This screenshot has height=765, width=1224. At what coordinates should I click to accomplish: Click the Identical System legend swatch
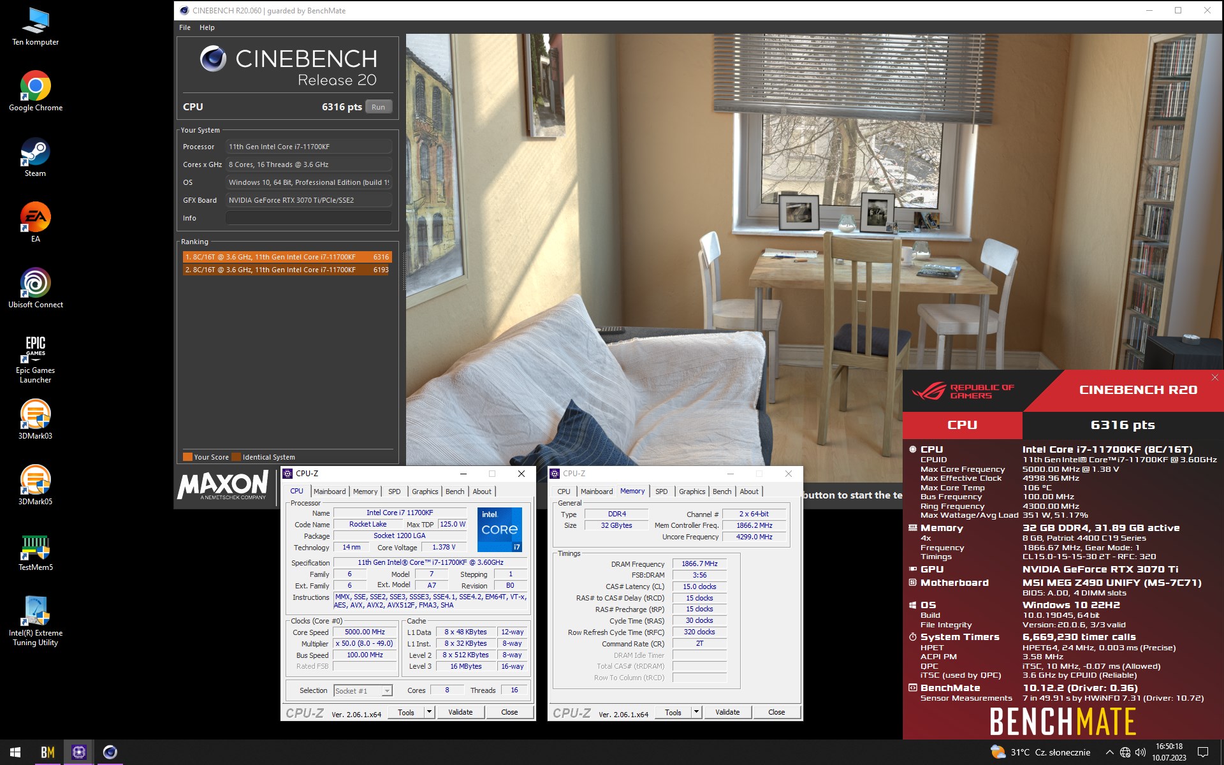[236, 456]
